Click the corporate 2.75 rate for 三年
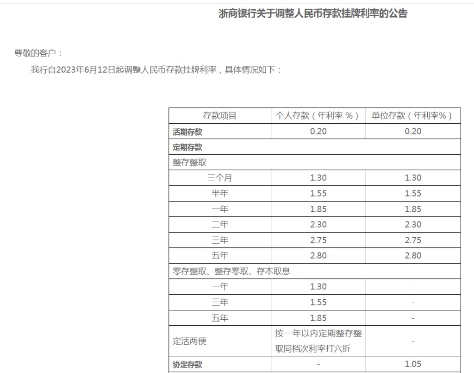Viewport: 474px width, 373px height. [413, 240]
